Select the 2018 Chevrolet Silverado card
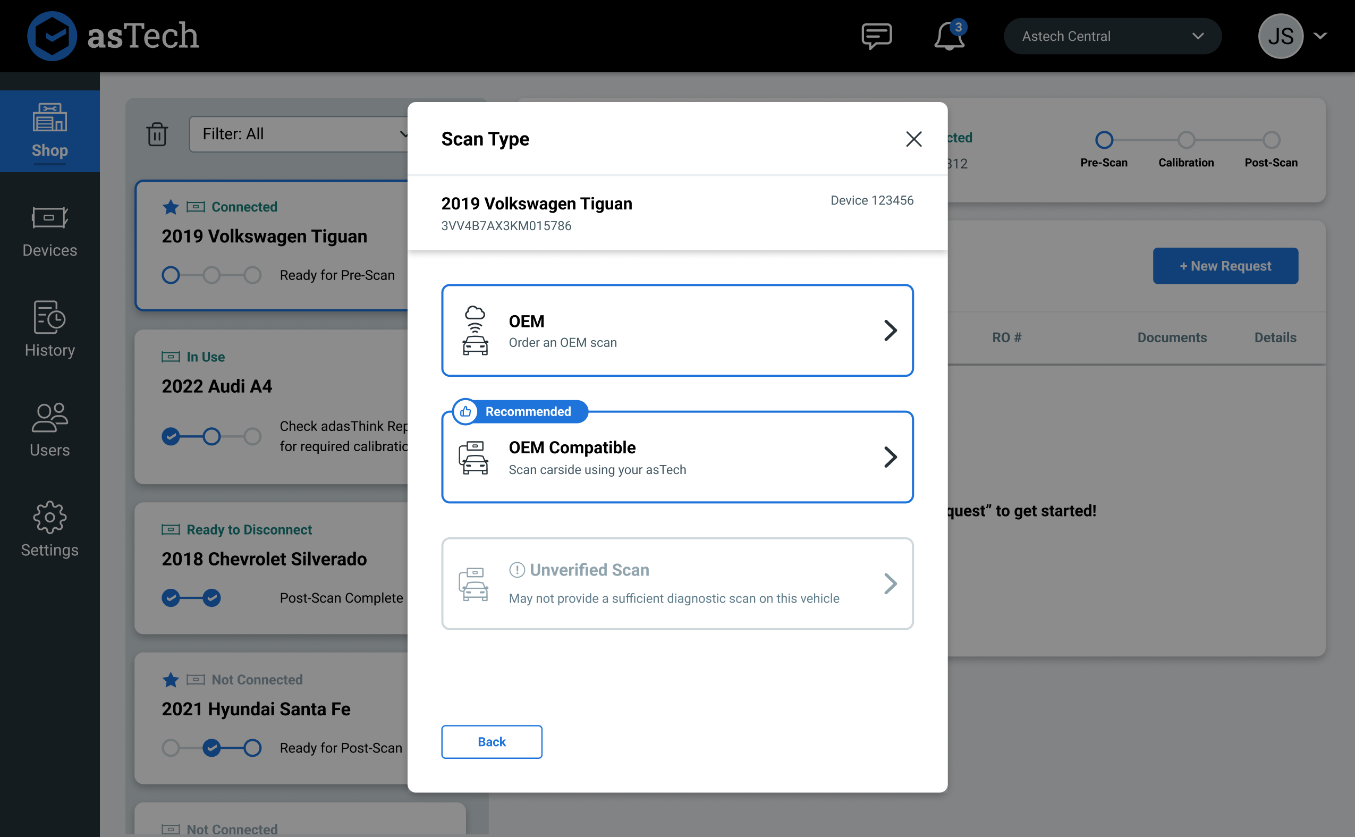 coord(272,568)
